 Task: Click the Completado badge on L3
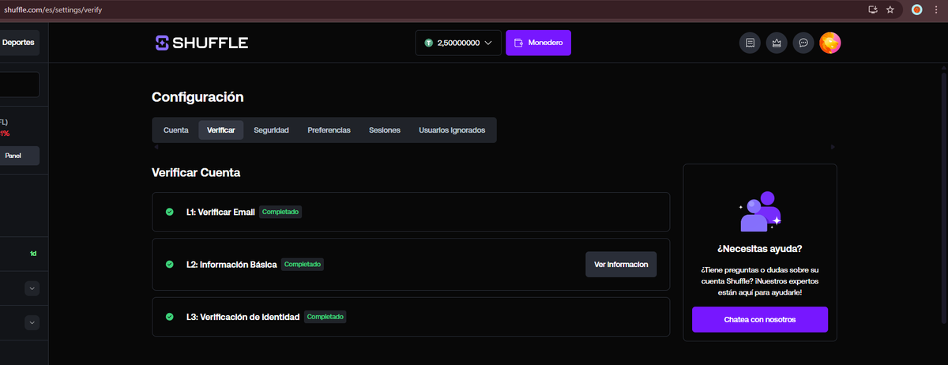pyautogui.click(x=325, y=317)
